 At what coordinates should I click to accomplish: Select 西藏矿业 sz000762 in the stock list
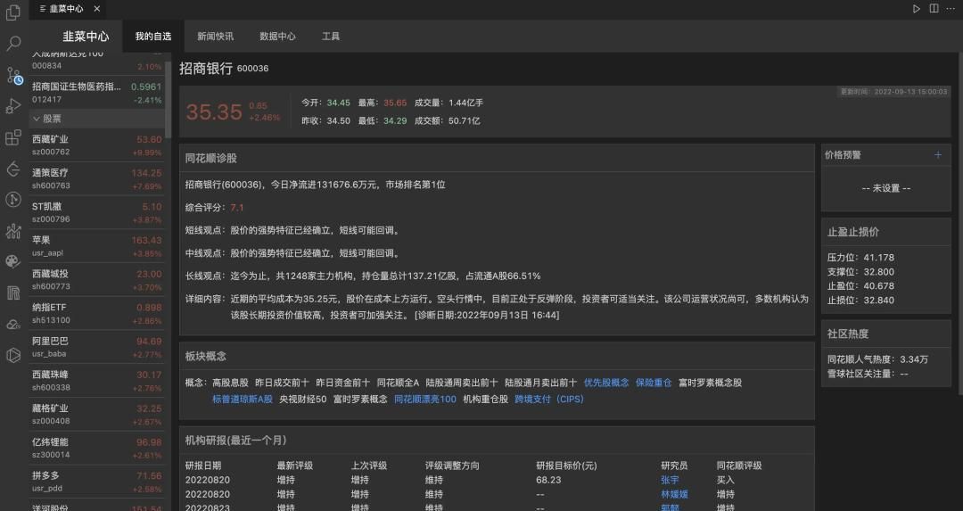point(96,145)
